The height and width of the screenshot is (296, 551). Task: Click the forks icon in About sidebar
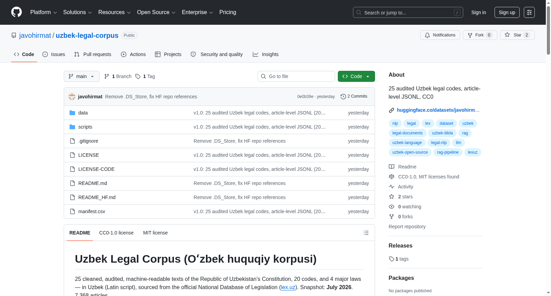pyautogui.click(x=392, y=217)
